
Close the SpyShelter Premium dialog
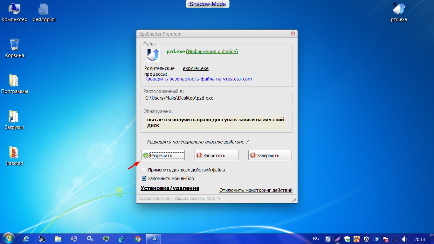pos(293,34)
